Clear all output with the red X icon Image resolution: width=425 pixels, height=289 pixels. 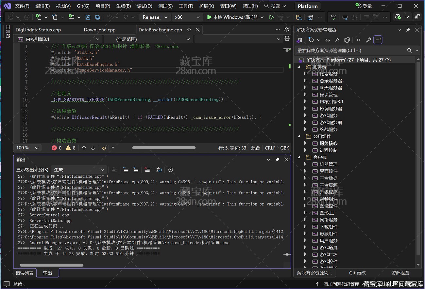click(x=147, y=170)
